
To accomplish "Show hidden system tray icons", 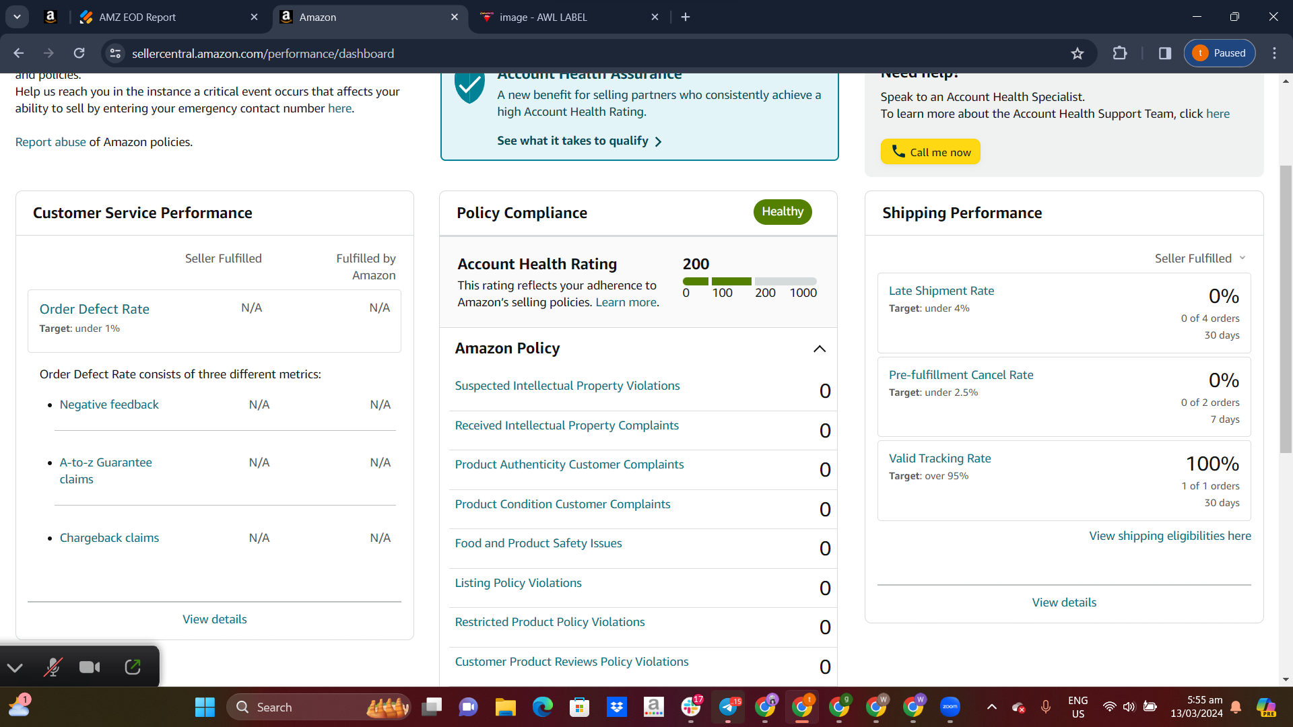I will click(x=991, y=707).
